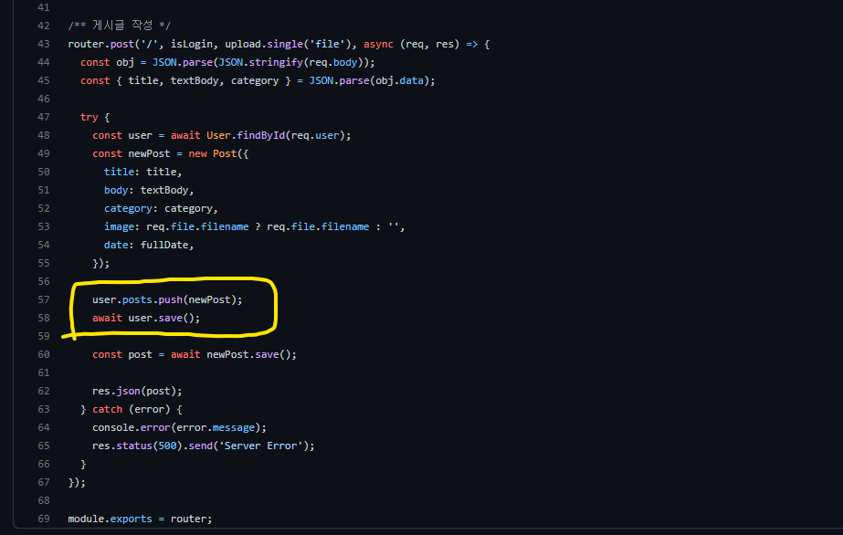Click line number 69
843x535 pixels.
click(x=44, y=519)
